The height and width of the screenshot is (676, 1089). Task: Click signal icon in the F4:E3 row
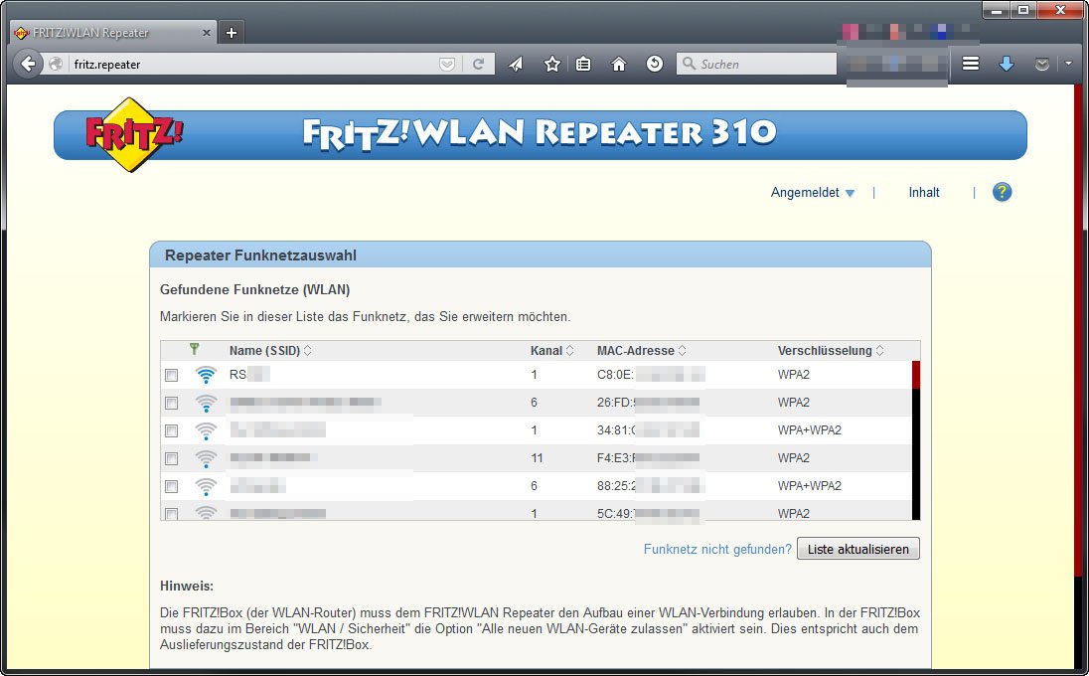[x=206, y=458]
